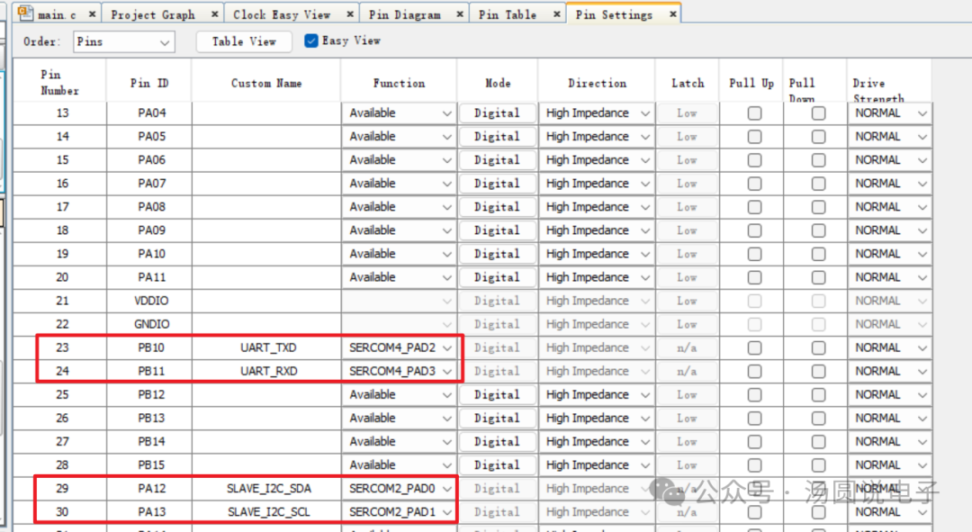972x532 pixels.
Task: Enable Pull Up for PA10
Action: click(754, 254)
